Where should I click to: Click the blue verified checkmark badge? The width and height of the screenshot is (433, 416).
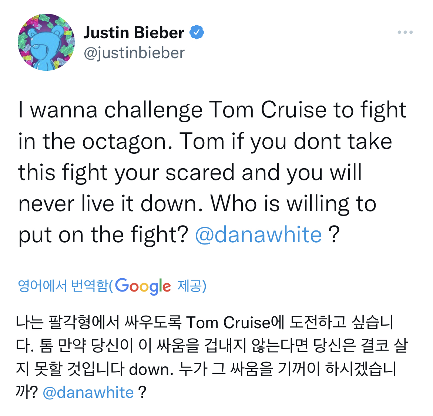tap(197, 33)
